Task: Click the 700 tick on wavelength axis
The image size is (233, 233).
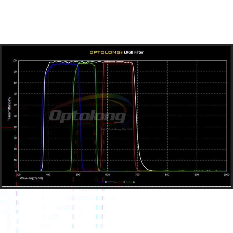Action: click(137, 174)
